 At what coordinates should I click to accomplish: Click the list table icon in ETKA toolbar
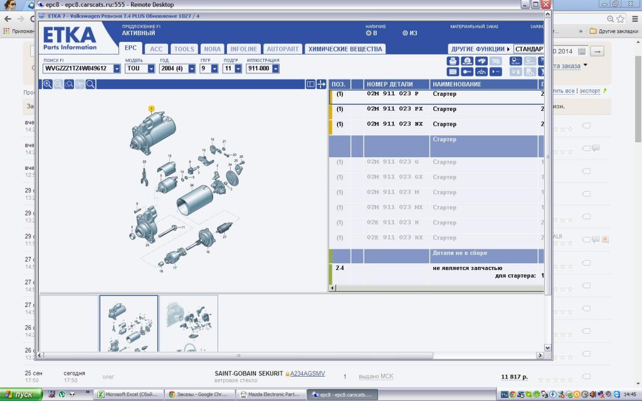[453, 71]
